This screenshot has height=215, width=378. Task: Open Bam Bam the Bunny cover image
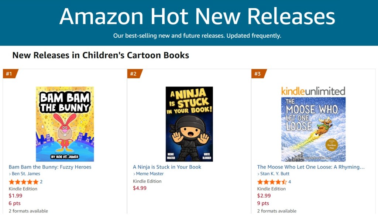click(x=65, y=124)
